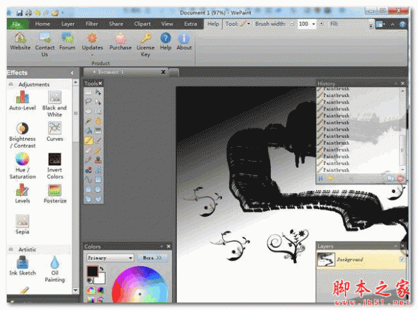Image resolution: width=418 pixels, height=310 pixels.
Task: Select the Text tool letter A
Action: (98, 170)
